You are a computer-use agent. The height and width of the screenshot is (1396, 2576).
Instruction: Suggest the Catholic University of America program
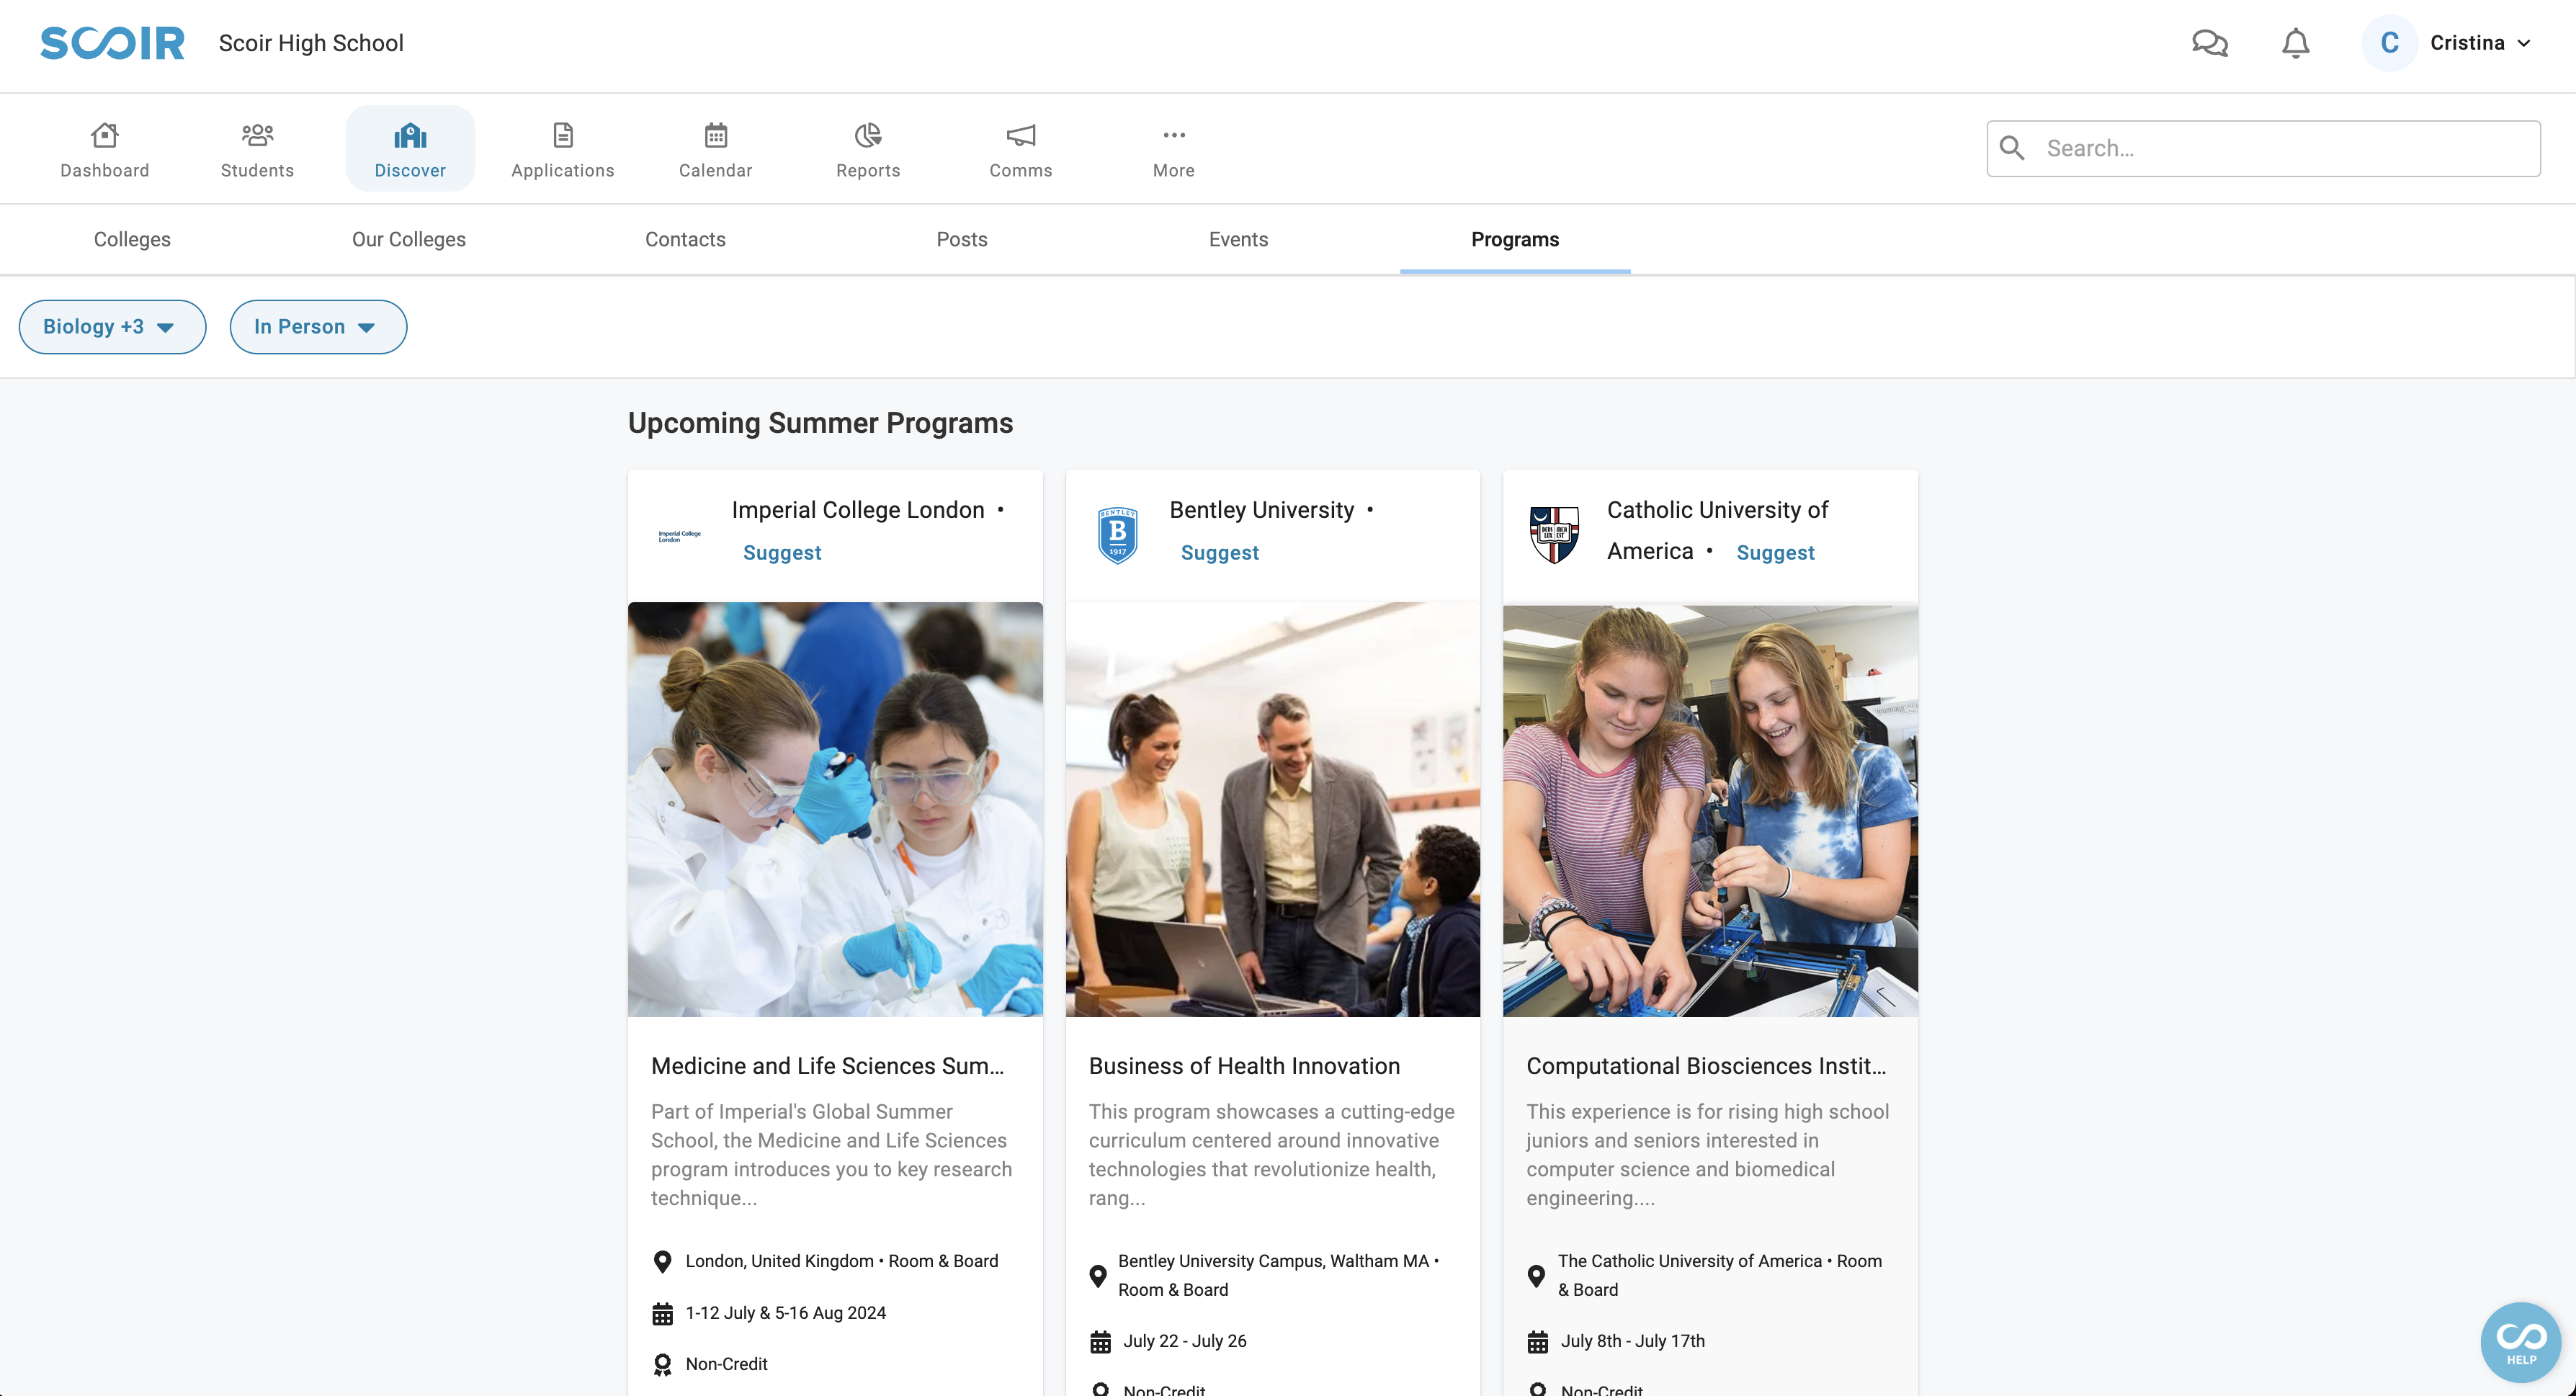(1775, 553)
